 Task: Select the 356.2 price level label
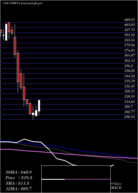tap(128, 66)
